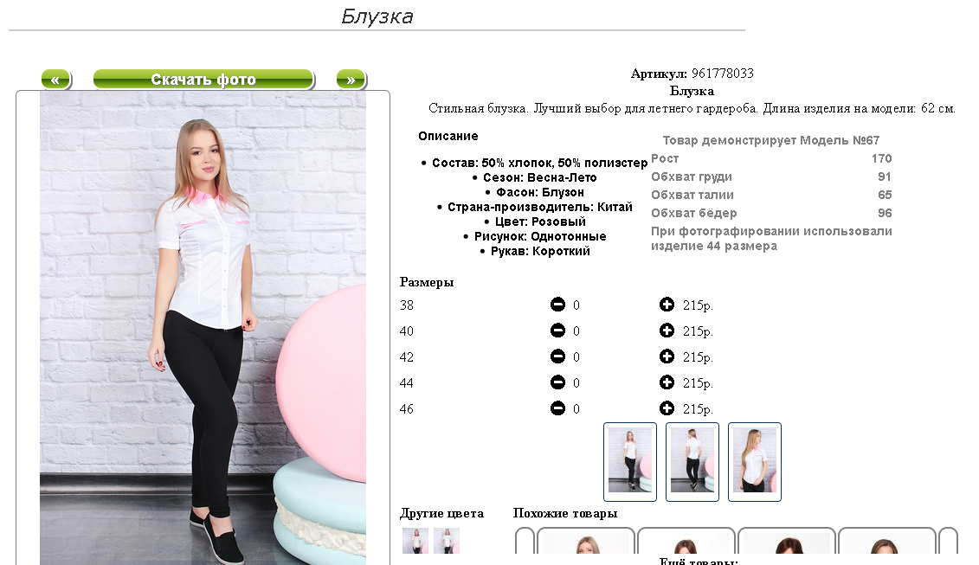Click plus icon for size 42
Viewport: 979px width, 565px height.
point(667,356)
